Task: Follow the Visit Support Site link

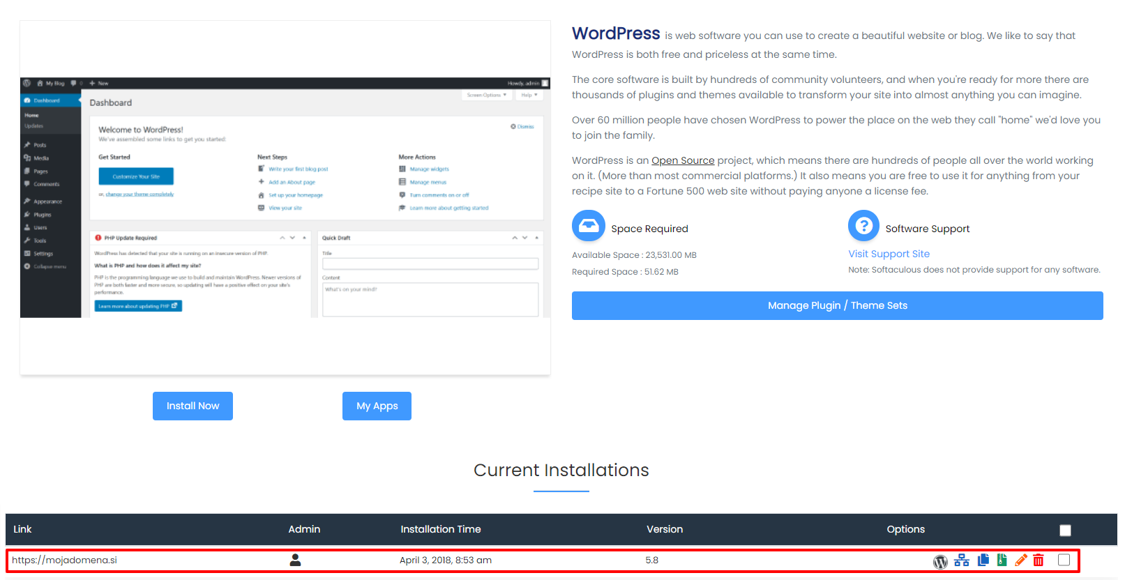Action: [889, 254]
